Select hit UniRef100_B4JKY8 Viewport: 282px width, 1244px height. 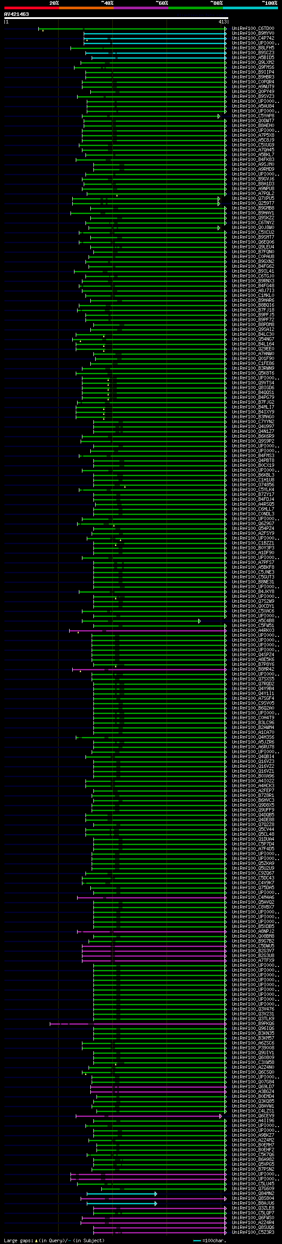click(252, 592)
